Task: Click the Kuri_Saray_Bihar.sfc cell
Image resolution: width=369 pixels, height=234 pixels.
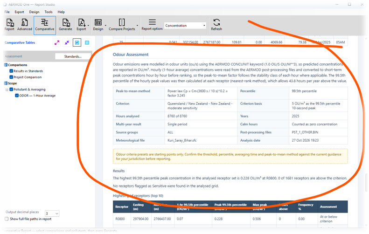Action: (x=201, y=140)
